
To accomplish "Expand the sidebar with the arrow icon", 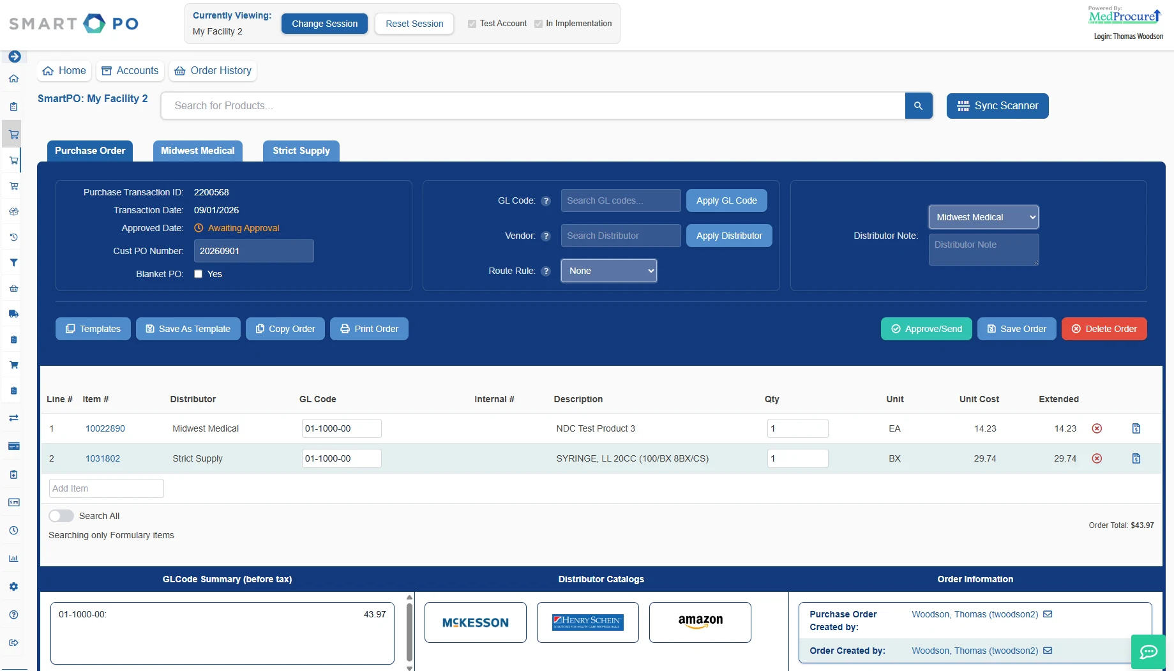I will (14, 57).
